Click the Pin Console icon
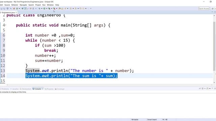 click(199, 88)
